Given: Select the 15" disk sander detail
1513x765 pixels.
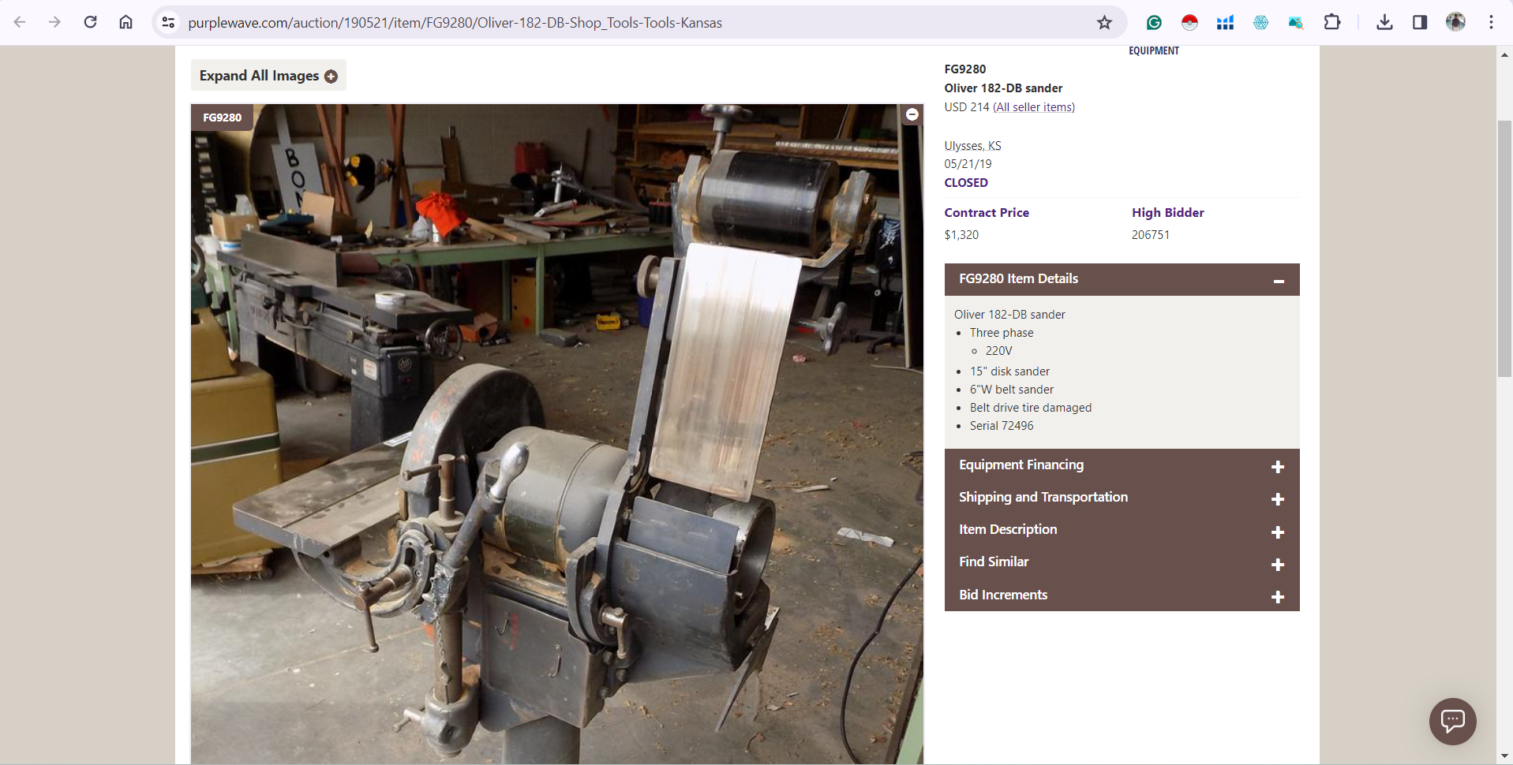Looking at the screenshot, I should [x=1009, y=371].
